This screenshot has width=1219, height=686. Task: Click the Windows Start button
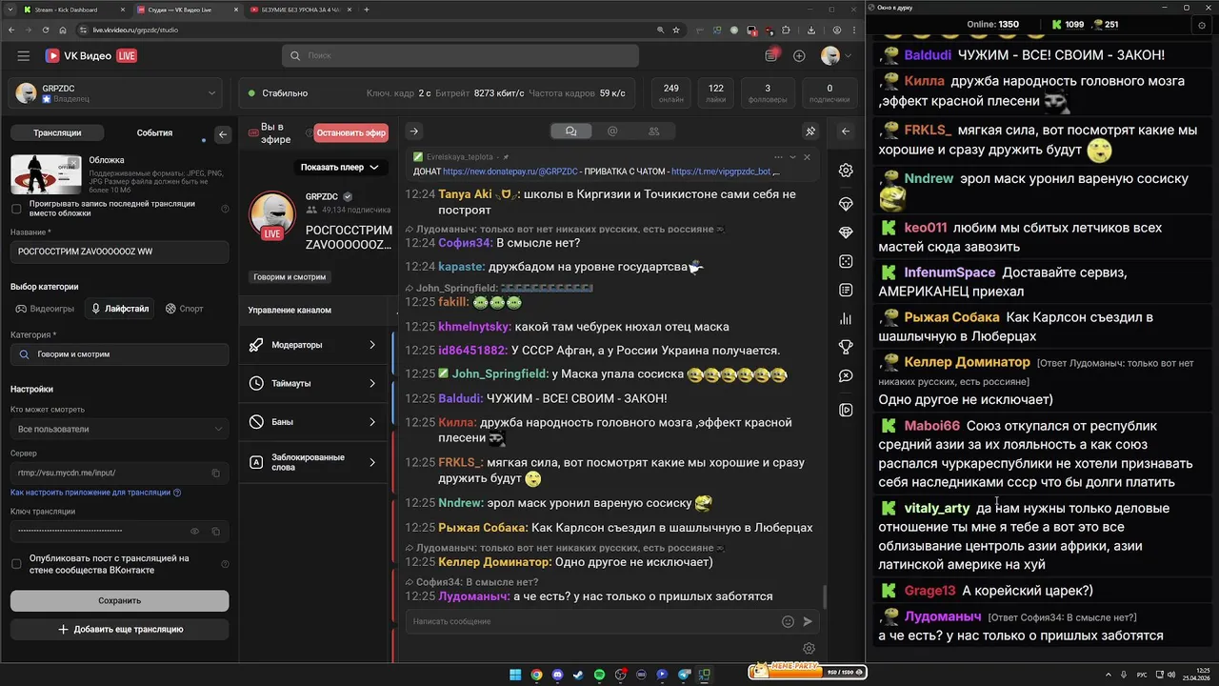pyautogui.click(x=515, y=675)
